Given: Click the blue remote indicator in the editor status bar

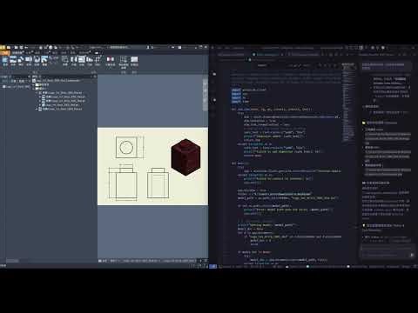Looking at the screenshot, I should [x=212, y=266].
